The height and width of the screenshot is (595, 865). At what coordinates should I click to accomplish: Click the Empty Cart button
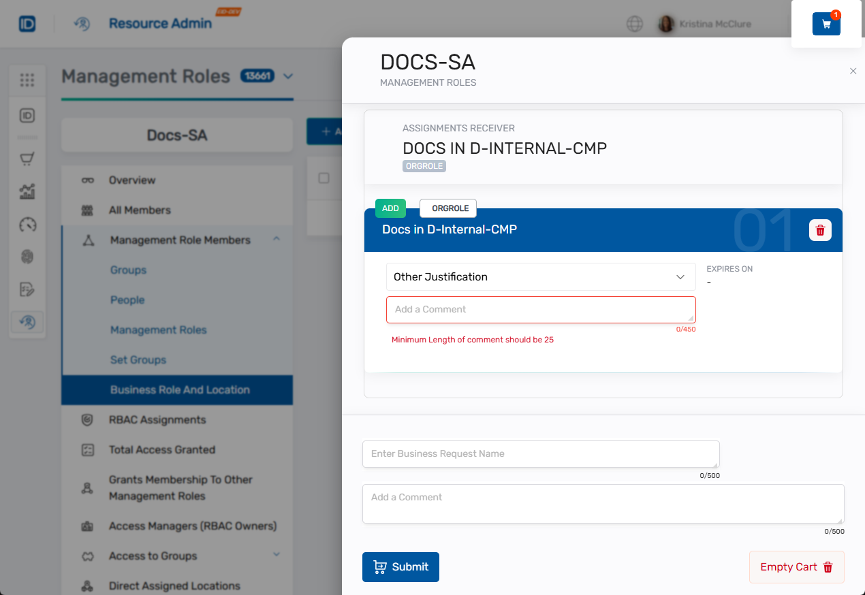tap(796, 567)
